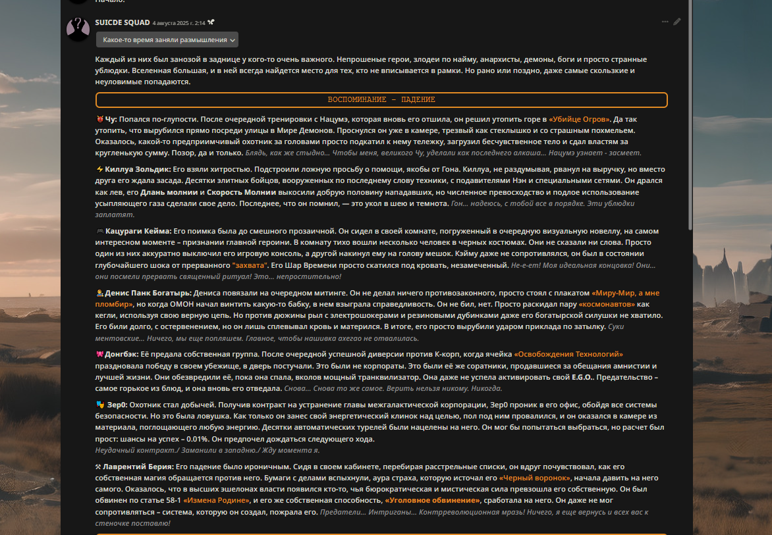
Task: Click the orange word 'пломбир»'
Action: [114, 304]
